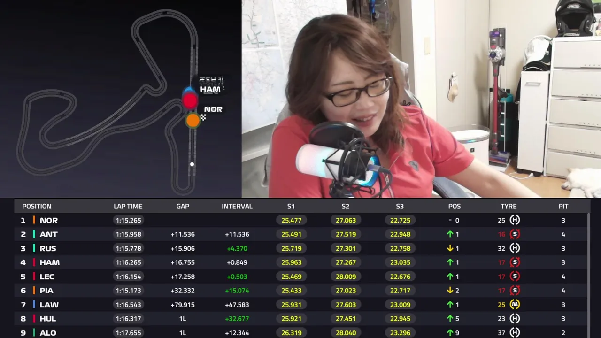The width and height of the screenshot is (601, 338).
Task: Click the S1 column header
Action: click(291, 206)
